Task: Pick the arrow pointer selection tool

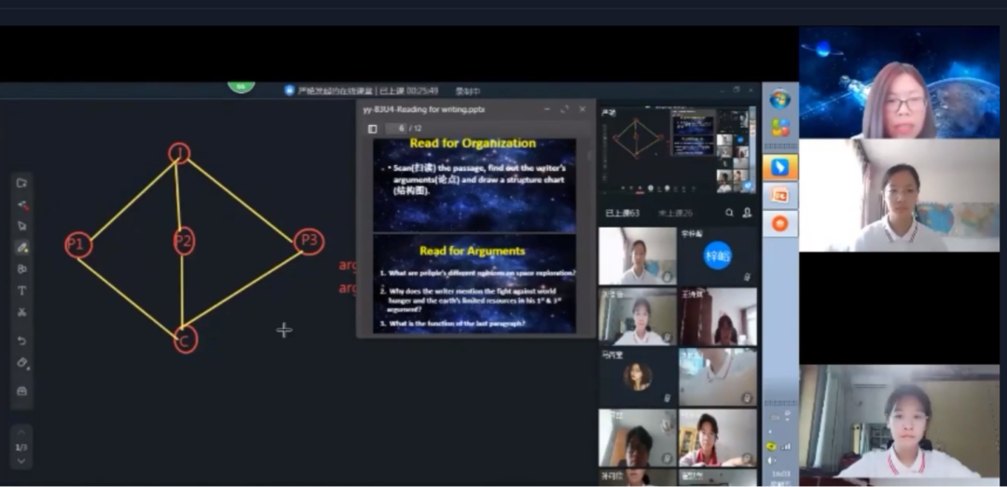Action: pos(22,226)
